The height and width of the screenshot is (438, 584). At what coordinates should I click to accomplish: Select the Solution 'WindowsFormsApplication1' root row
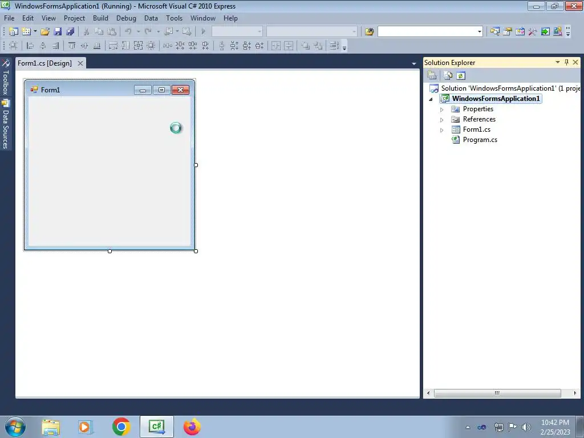click(x=505, y=88)
